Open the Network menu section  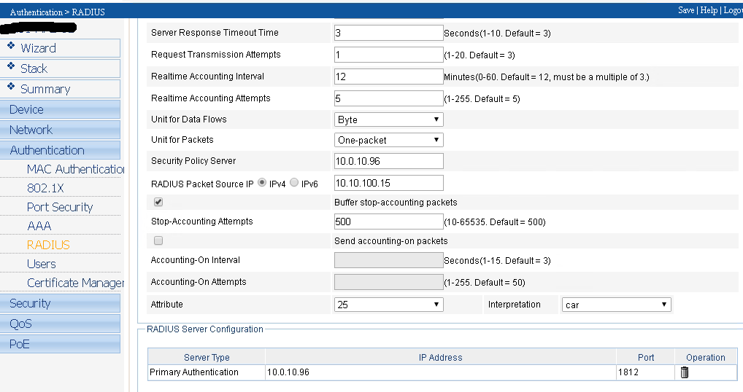[x=31, y=130]
